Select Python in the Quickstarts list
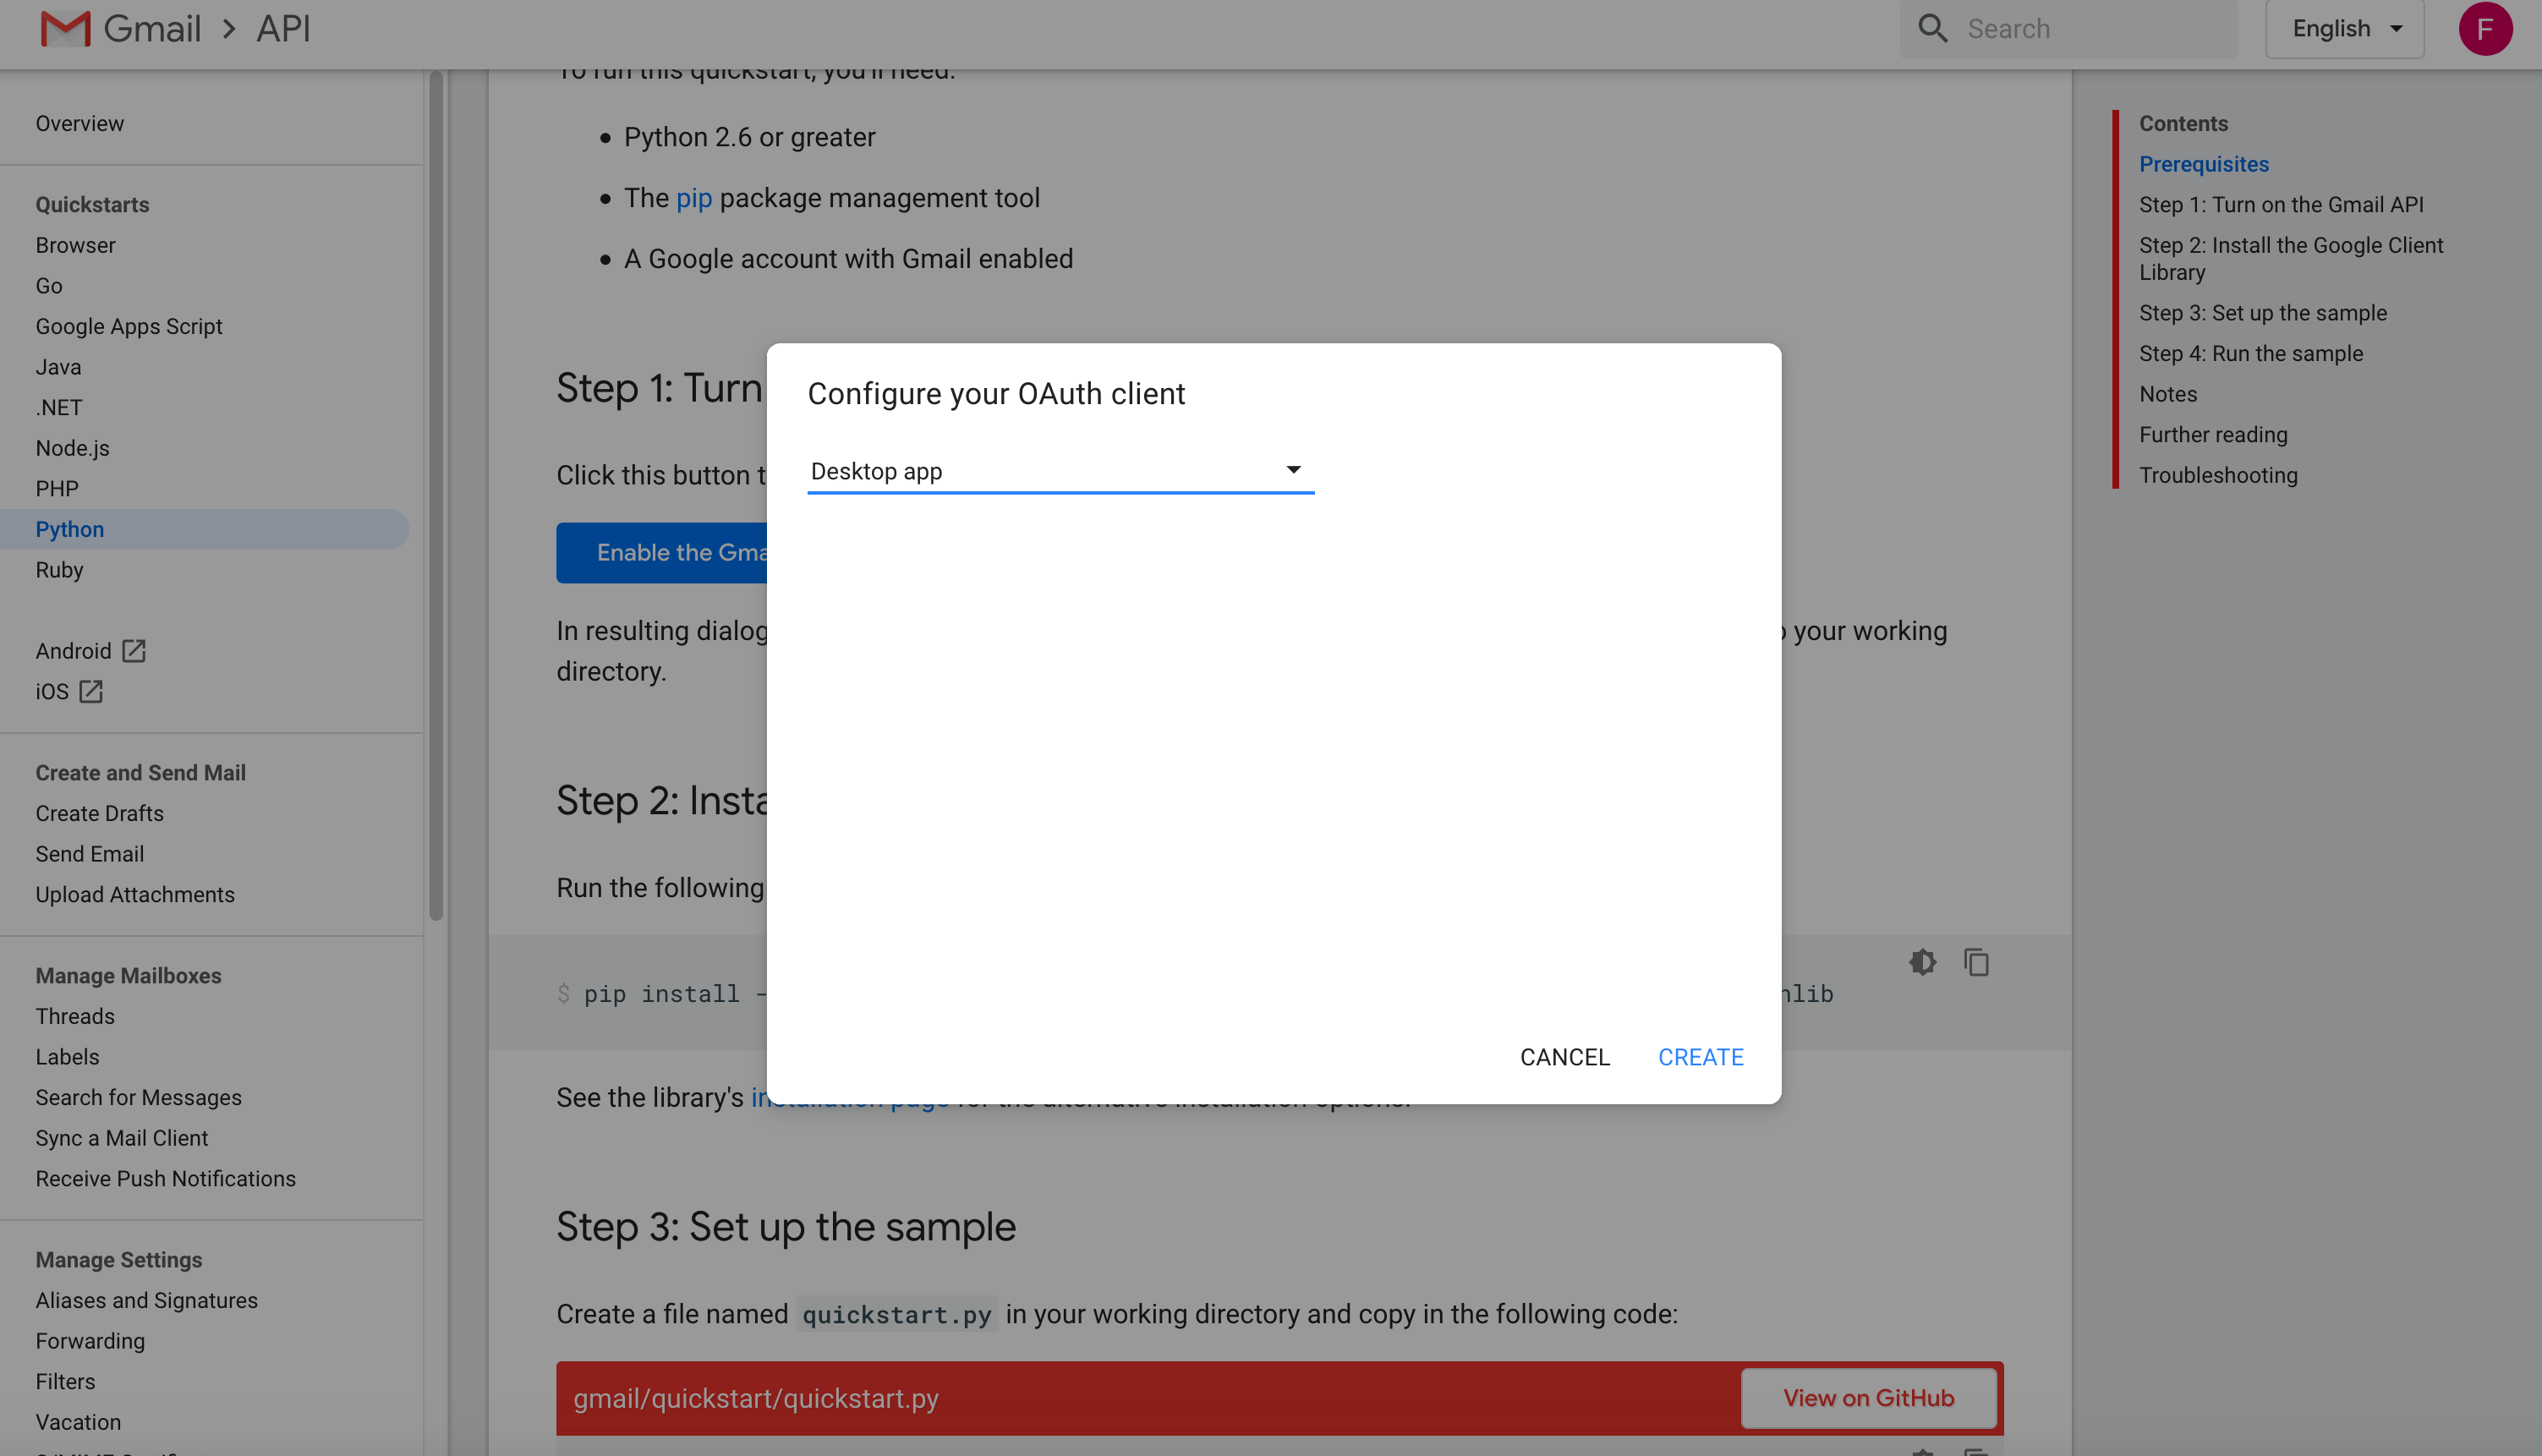 [x=69, y=529]
